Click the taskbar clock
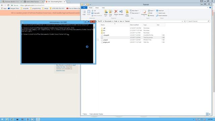 [210, 119]
